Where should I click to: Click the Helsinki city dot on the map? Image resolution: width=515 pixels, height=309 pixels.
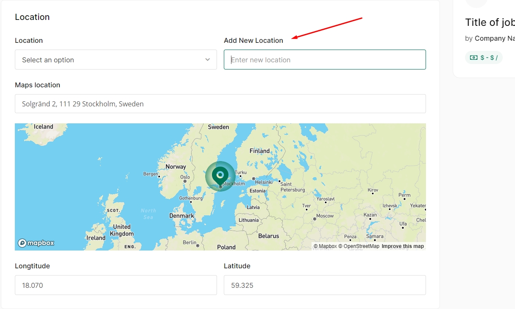click(x=253, y=179)
